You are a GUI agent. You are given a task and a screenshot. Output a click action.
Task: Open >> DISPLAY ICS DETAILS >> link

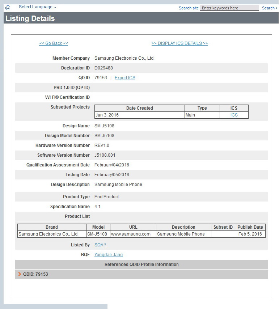click(x=180, y=43)
